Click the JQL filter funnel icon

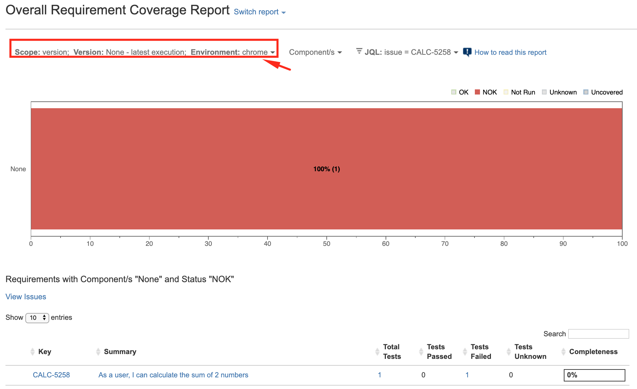point(359,51)
